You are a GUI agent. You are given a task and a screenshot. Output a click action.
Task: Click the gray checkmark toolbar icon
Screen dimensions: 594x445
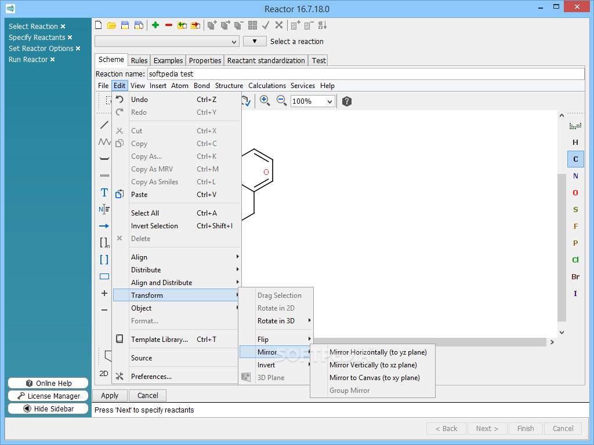(x=266, y=25)
